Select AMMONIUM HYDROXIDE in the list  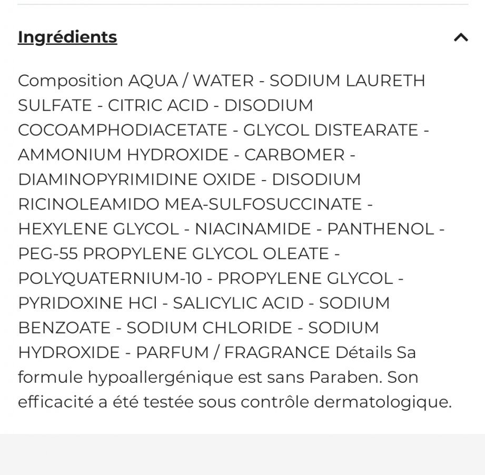[x=123, y=155]
